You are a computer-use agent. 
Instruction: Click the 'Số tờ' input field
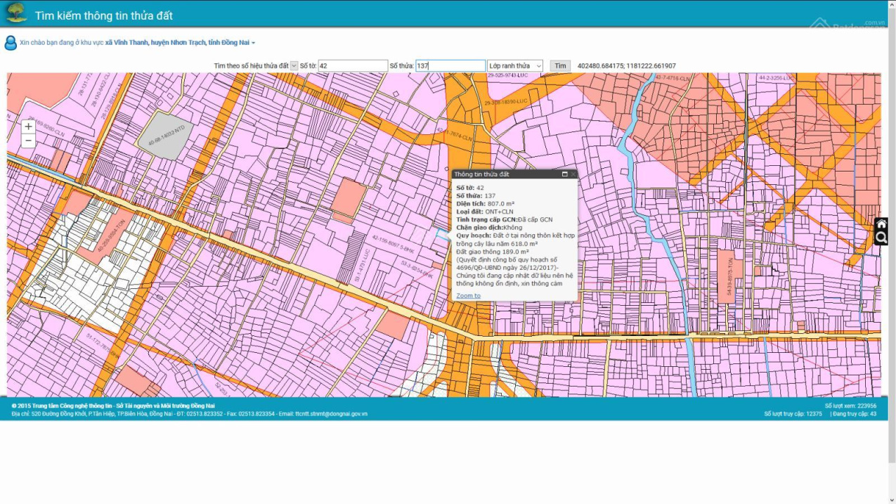[353, 66]
